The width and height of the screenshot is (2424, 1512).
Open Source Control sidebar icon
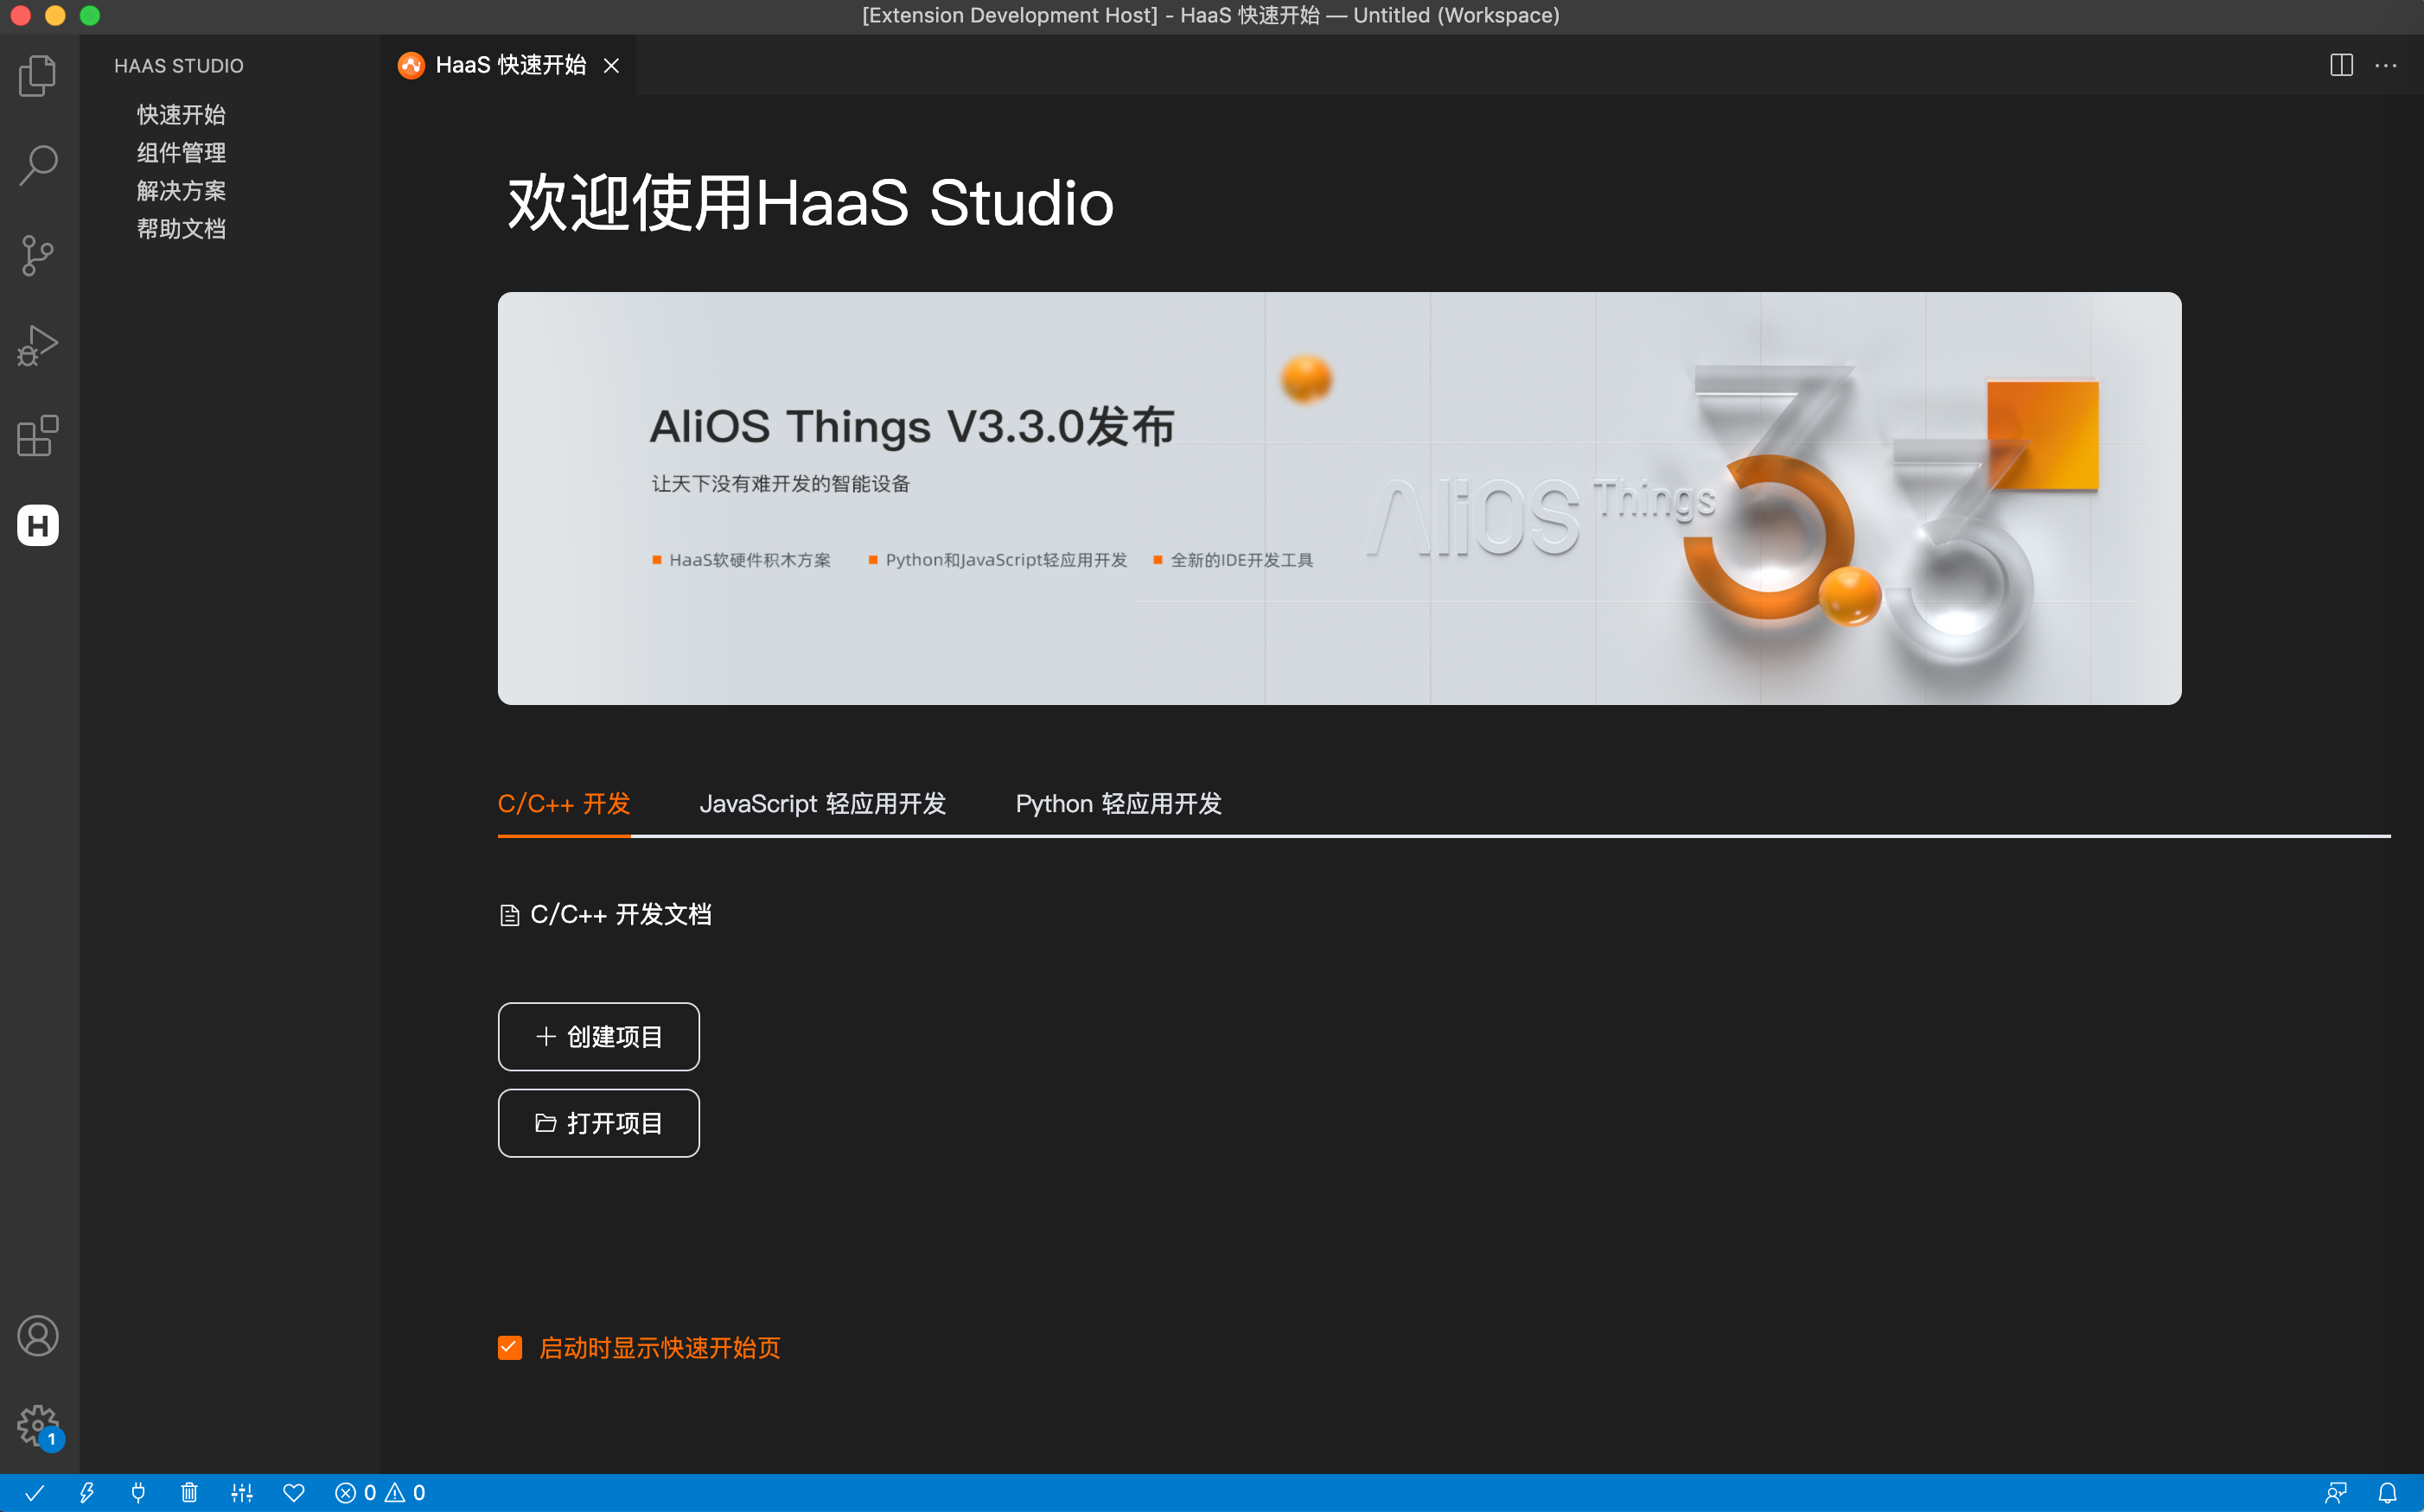(37, 255)
